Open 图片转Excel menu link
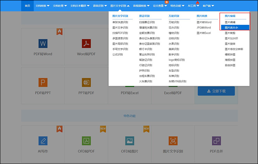The width and height of the screenshot is (258, 164). coord(204,33)
